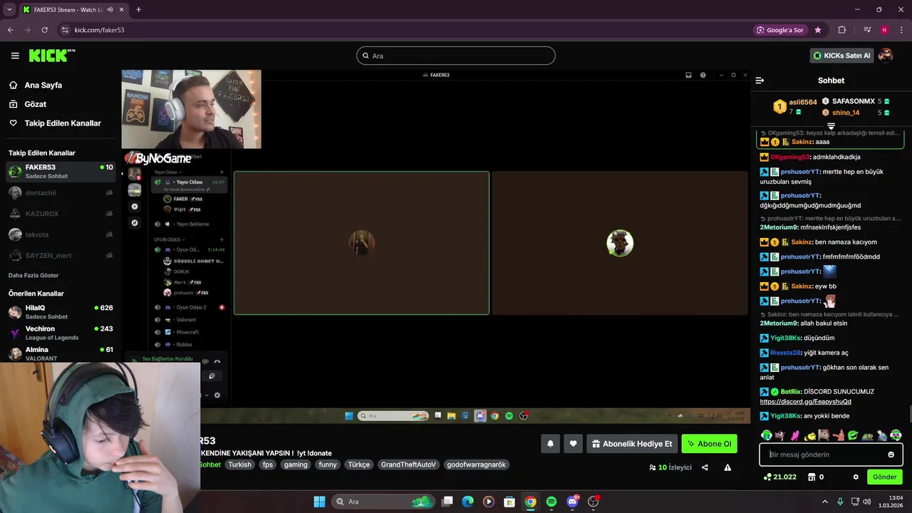This screenshot has height=513, width=912.
Task: Open HilalQ recommended channel
Action: click(61, 312)
